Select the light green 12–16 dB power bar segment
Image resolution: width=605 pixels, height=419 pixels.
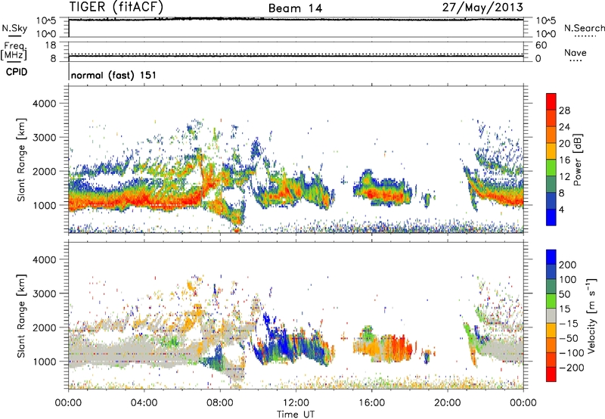551,168
